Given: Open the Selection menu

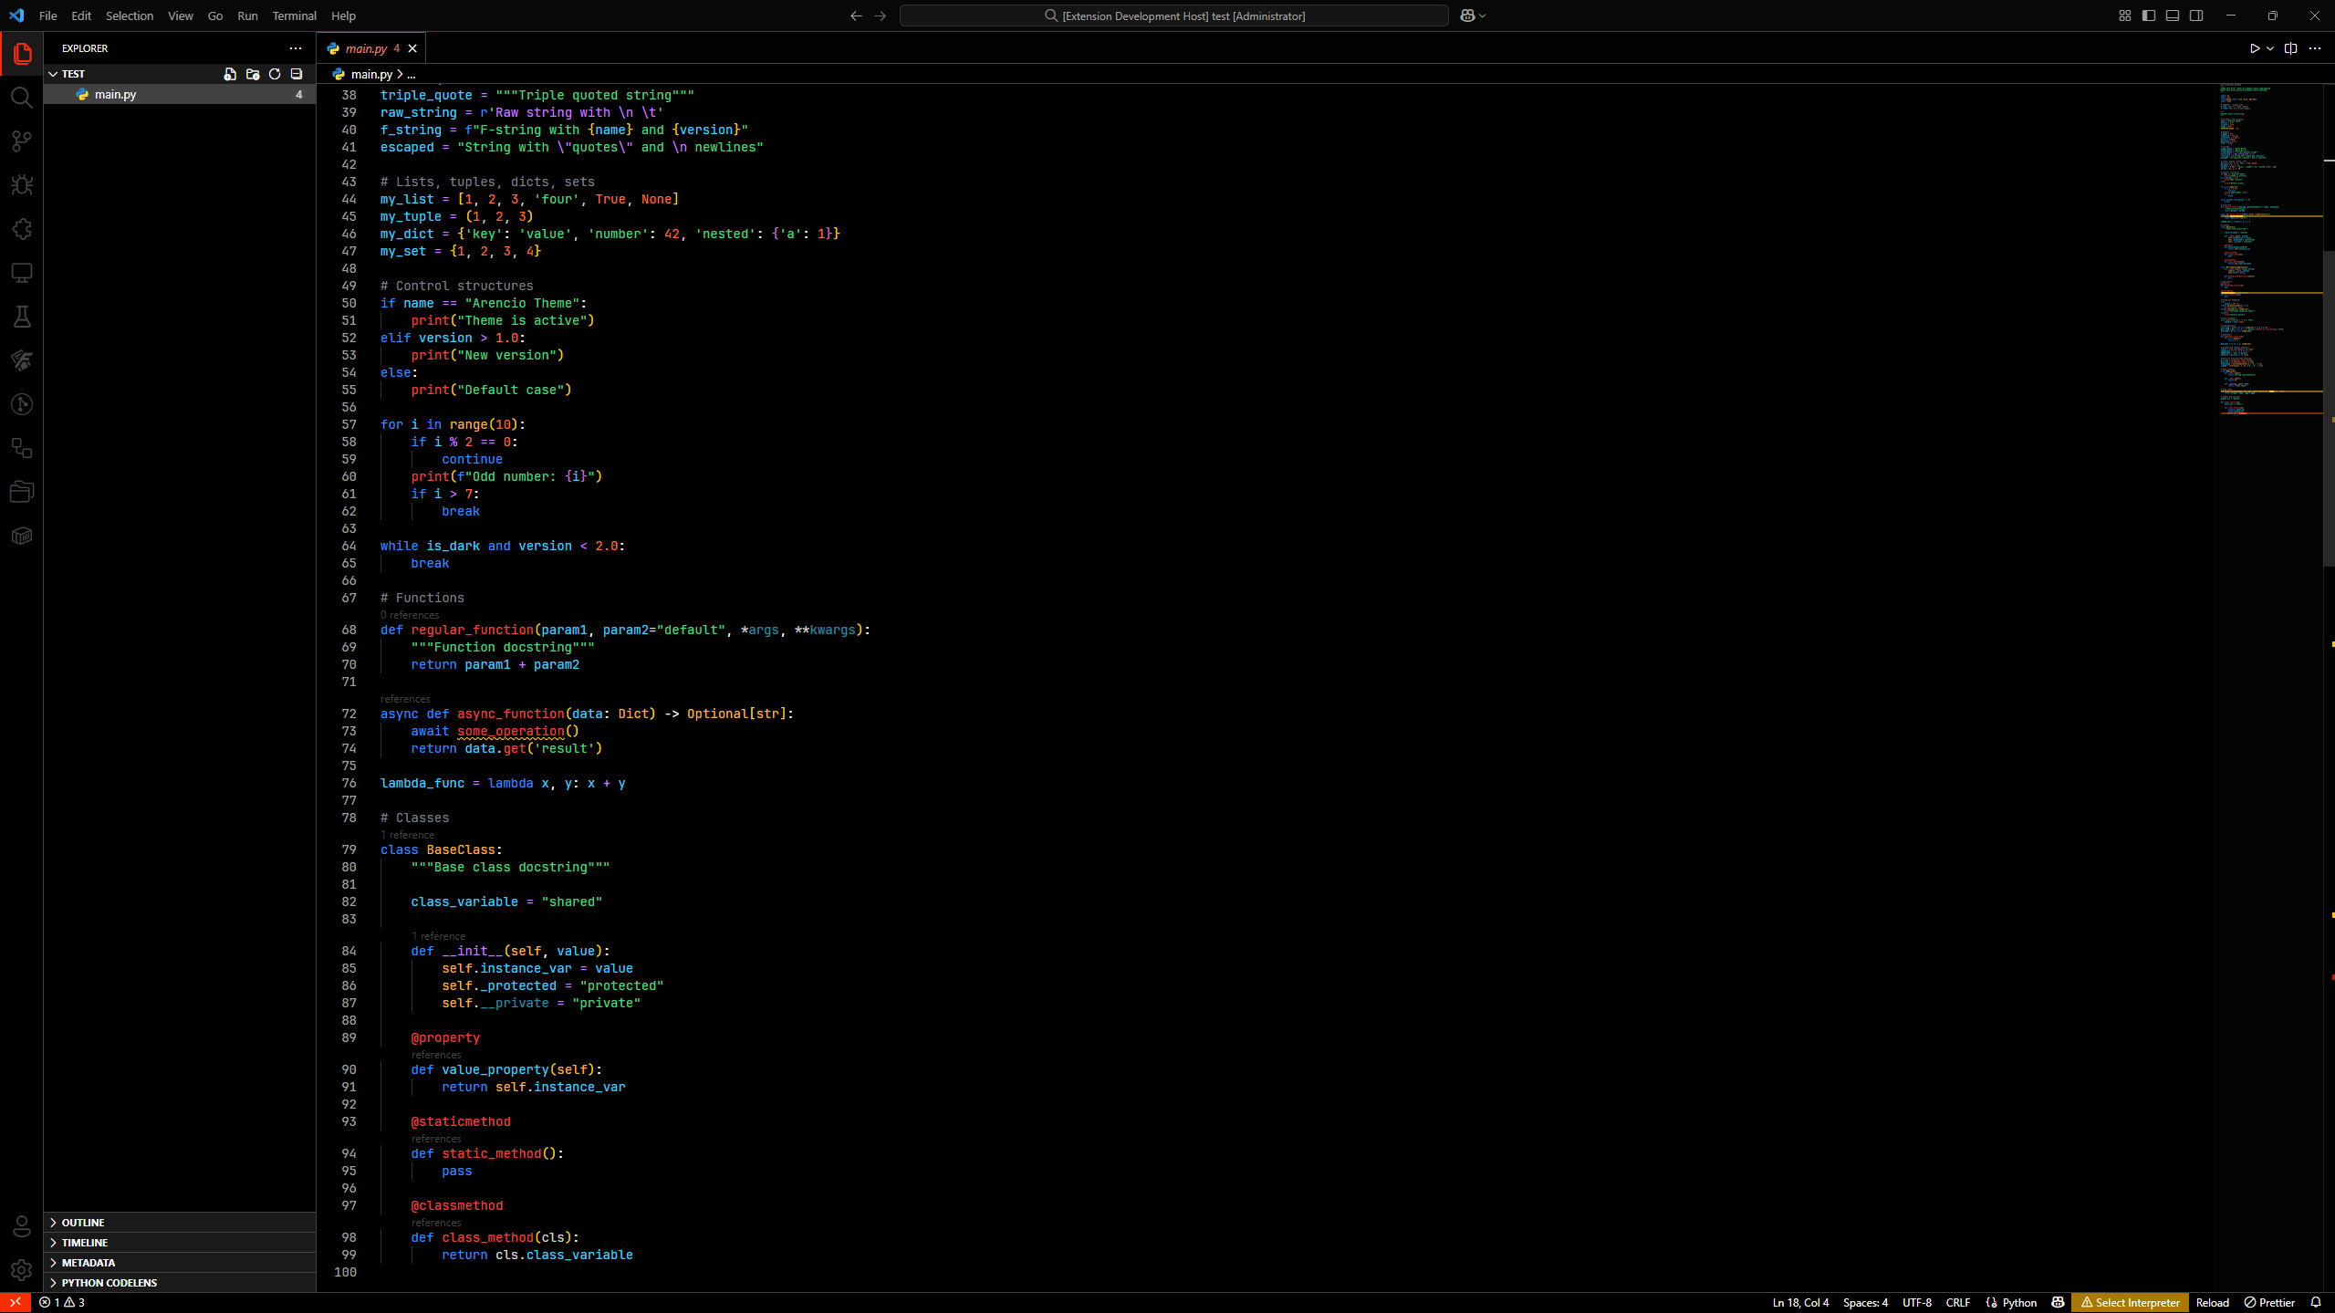Looking at the screenshot, I should pyautogui.click(x=129, y=16).
